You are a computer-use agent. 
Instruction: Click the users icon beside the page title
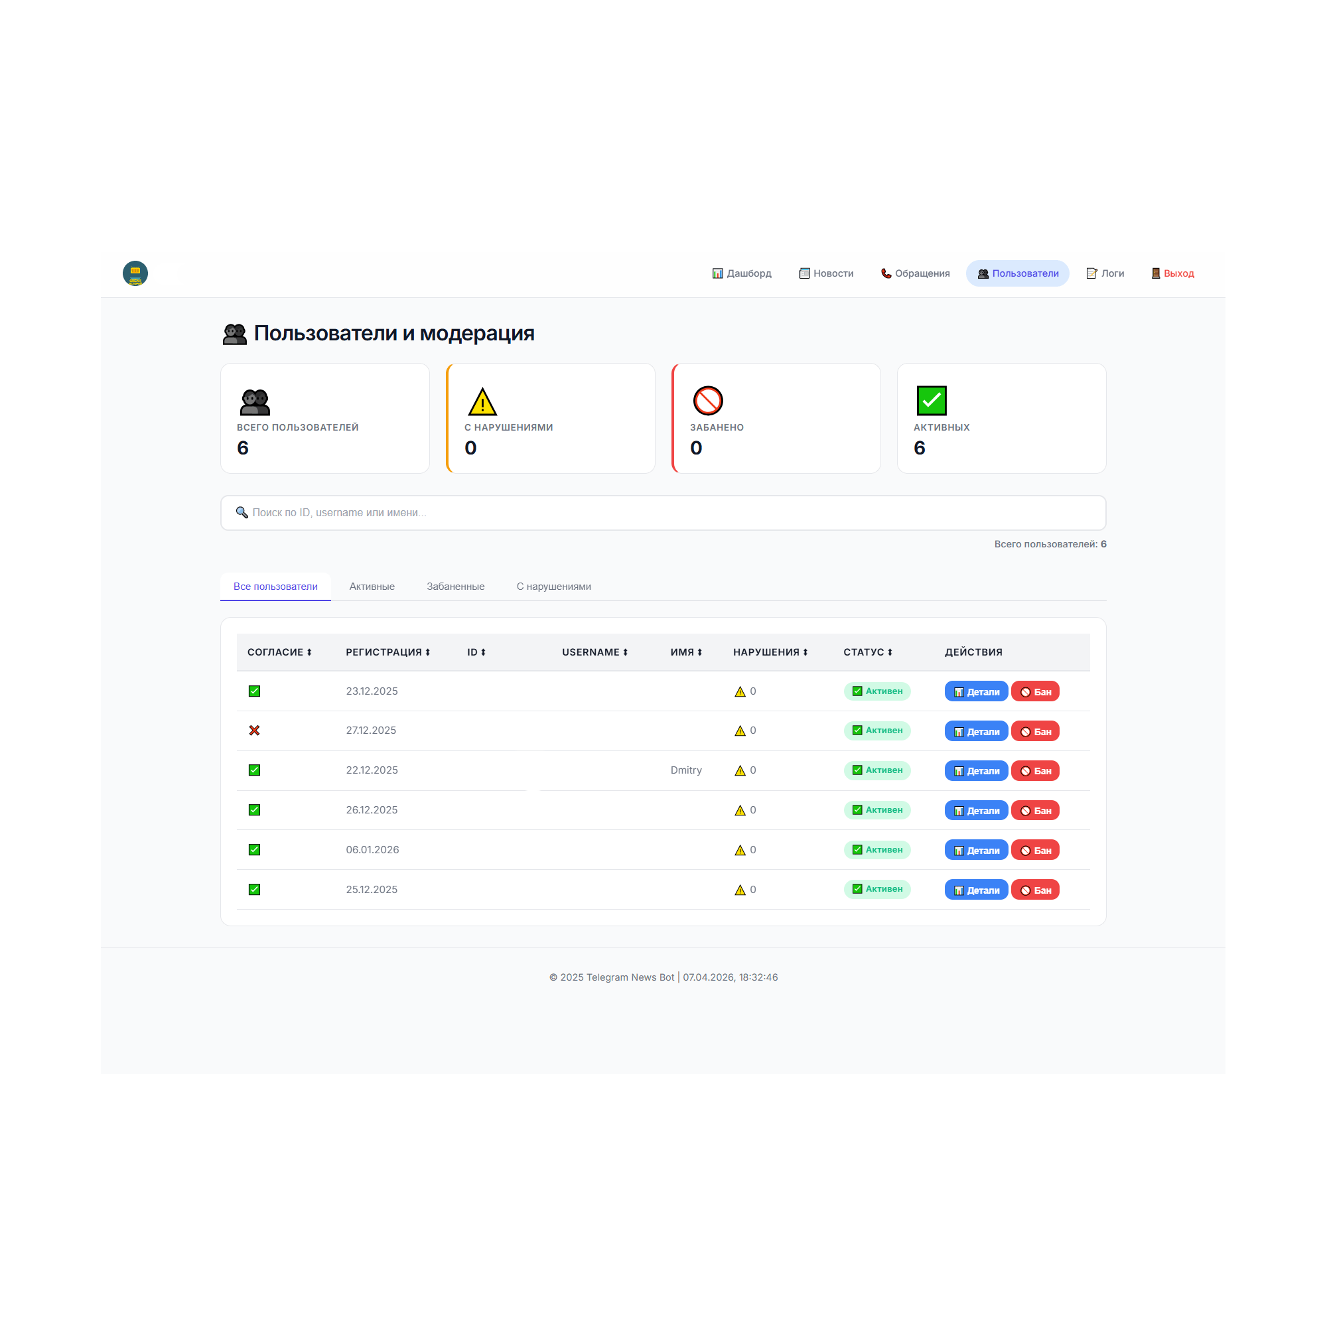coord(235,334)
